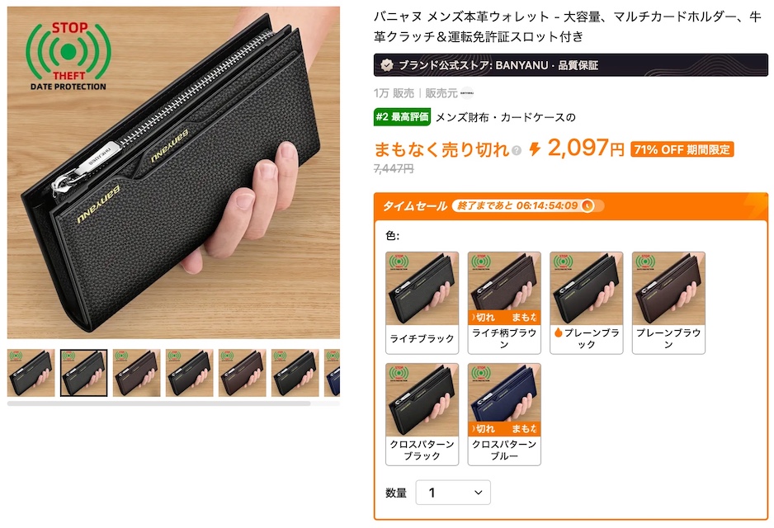Click the thumbnail gallery horizontal scrollbar
The image size is (774, 528).
point(158,403)
